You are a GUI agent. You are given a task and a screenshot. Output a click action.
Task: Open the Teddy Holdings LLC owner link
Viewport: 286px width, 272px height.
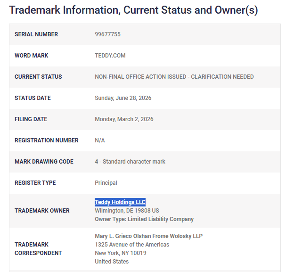120,202
